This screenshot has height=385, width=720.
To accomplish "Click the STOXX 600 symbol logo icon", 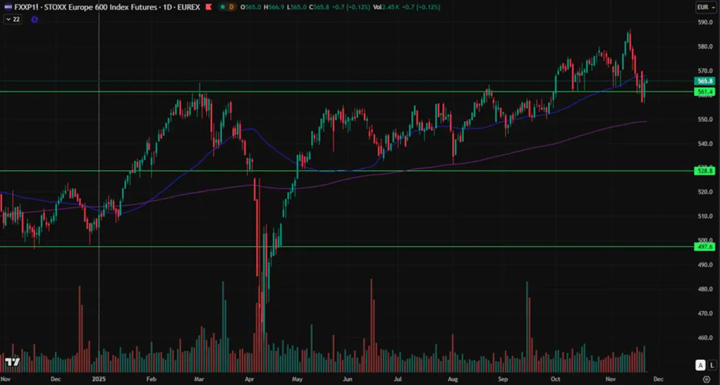I will [x=8, y=7].
